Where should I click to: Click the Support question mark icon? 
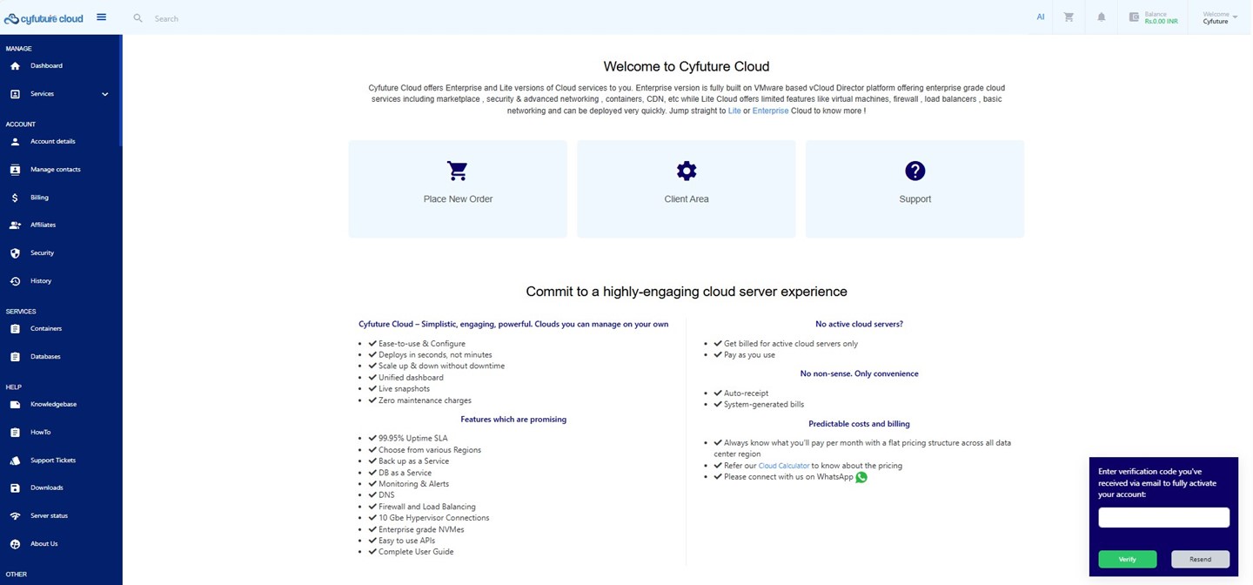click(x=915, y=171)
